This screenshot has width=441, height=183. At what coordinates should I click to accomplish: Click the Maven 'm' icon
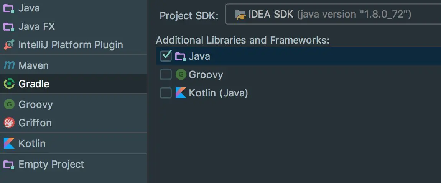[9, 65]
